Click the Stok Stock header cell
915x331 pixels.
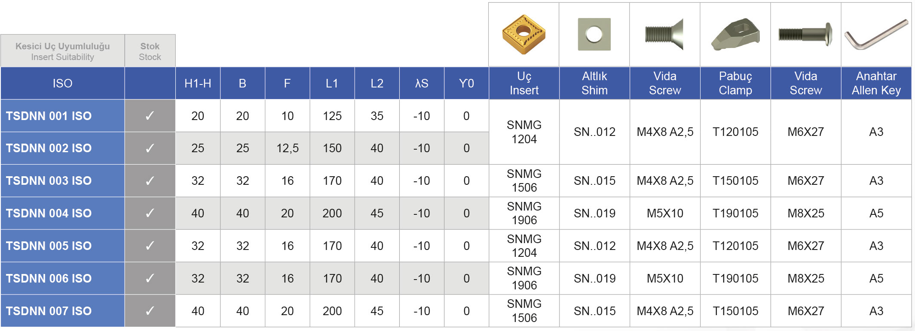click(150, 51)
